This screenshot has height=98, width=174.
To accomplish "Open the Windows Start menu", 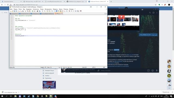I will [2, 96].
